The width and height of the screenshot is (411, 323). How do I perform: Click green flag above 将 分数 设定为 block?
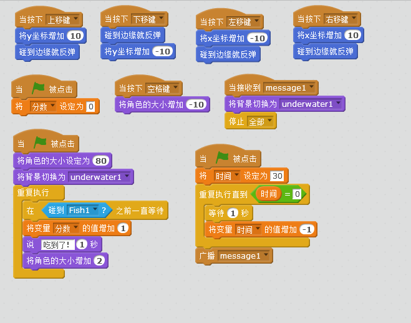pos(38,88)
